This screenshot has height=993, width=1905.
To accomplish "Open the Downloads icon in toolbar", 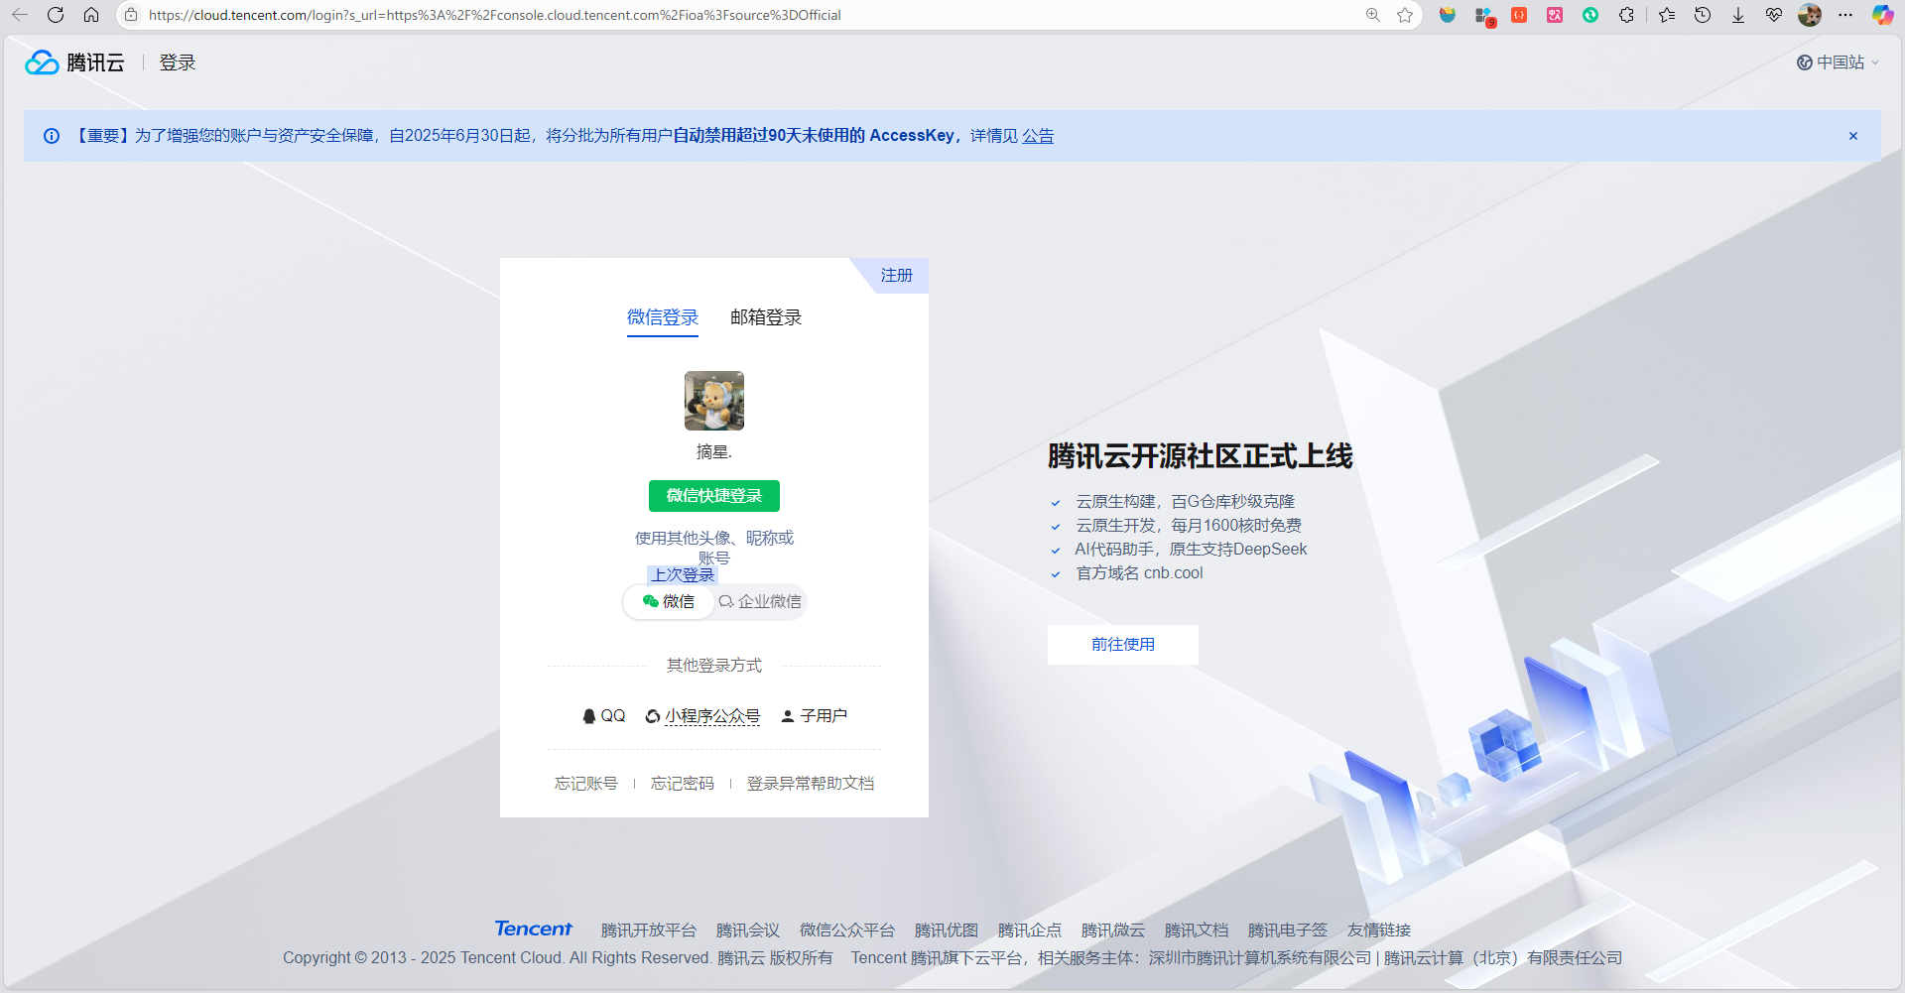I will tap(1738, 15).
